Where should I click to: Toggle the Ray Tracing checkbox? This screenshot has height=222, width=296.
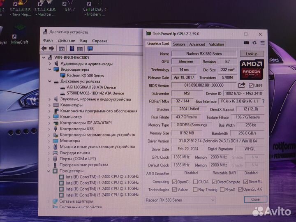[x=195, y=190]
